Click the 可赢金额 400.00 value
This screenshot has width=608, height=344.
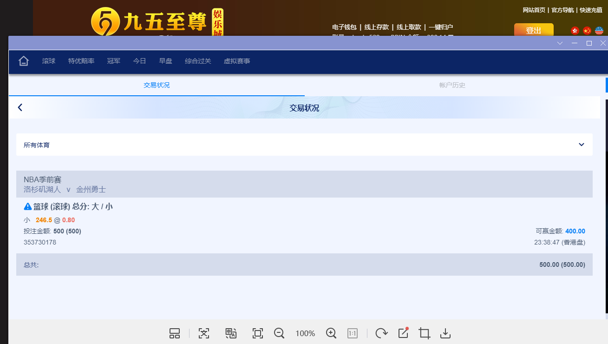click(x=575, y=231)
